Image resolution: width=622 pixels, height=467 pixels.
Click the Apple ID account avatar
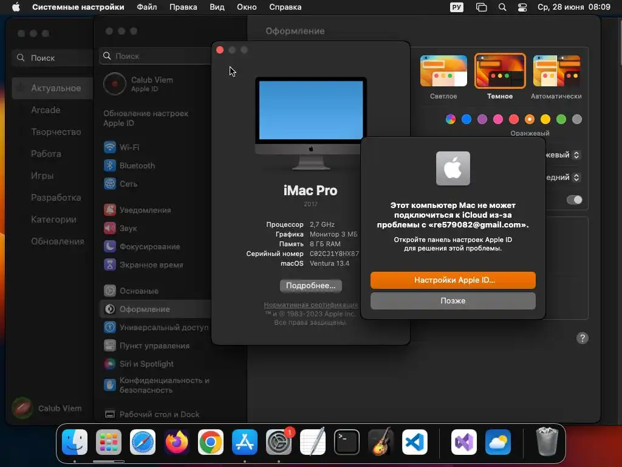point(115,84)
